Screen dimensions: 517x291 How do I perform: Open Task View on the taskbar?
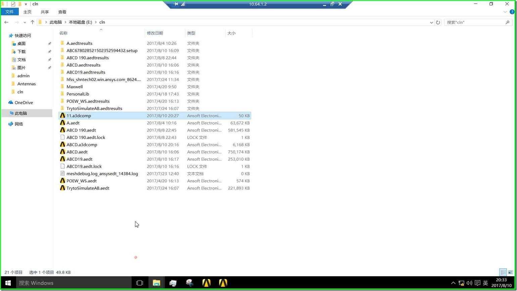[x=140, y=283]
